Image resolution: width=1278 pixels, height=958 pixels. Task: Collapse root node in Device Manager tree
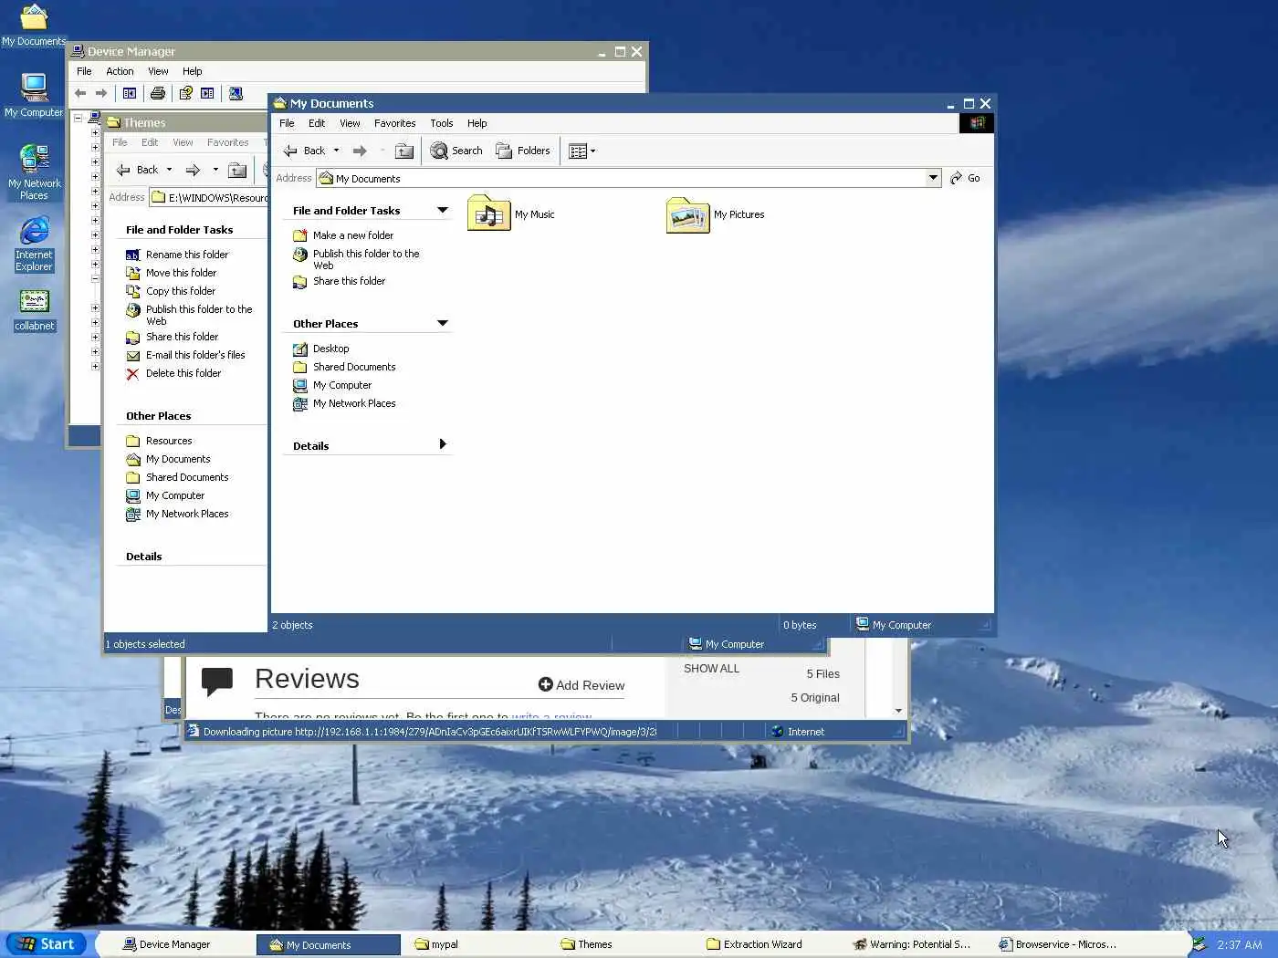(x=79, y=119)
